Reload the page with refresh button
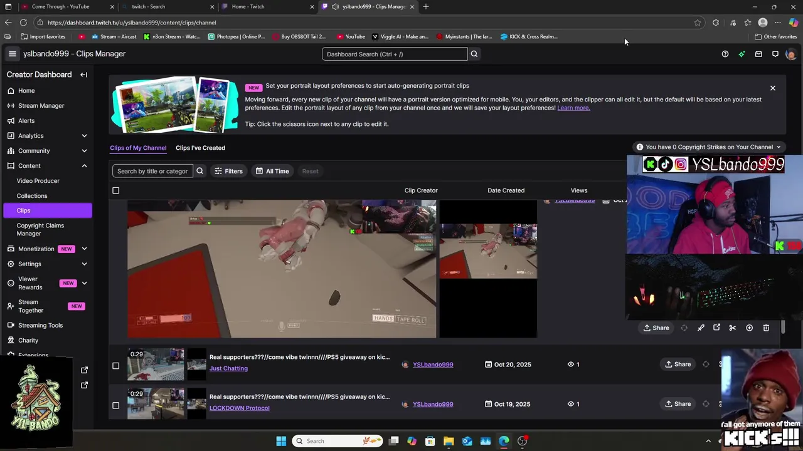The image size is (803, 451). (x=23, y=23)
